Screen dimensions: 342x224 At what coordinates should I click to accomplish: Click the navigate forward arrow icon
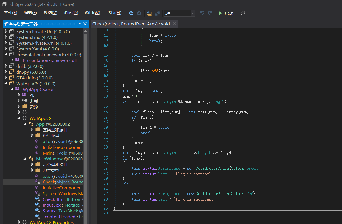coord(139,13)
